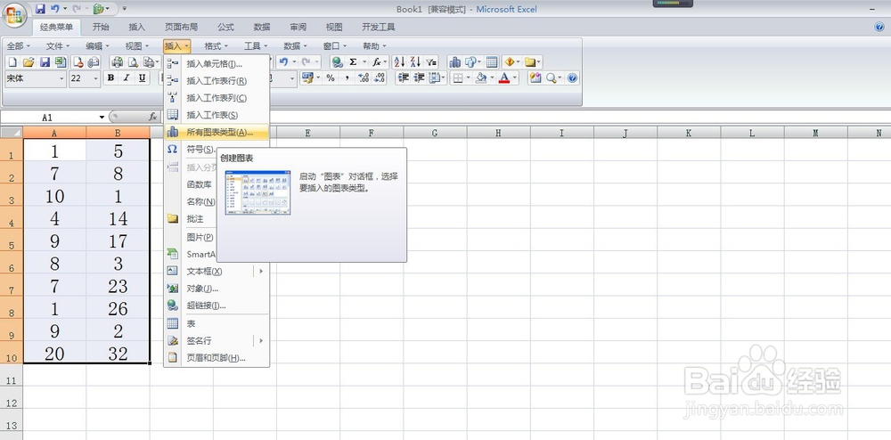Click the blue help icon in the formatting toolbar
Viewport: 891px width, 440px height.
pos(572,78)
